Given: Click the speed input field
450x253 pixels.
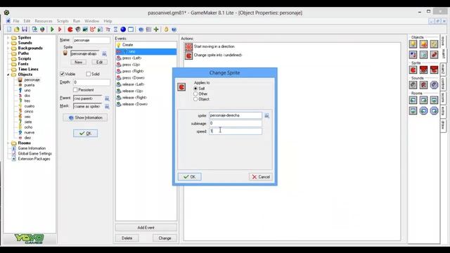Looking at the screenshot, I should click(236, 131).
